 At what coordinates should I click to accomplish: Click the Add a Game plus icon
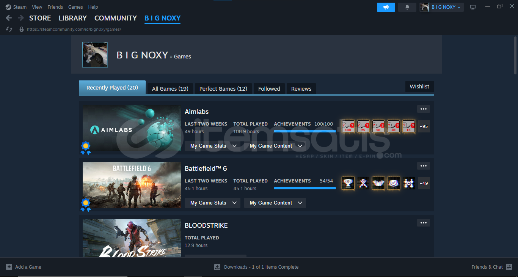[x=9, y=267]
